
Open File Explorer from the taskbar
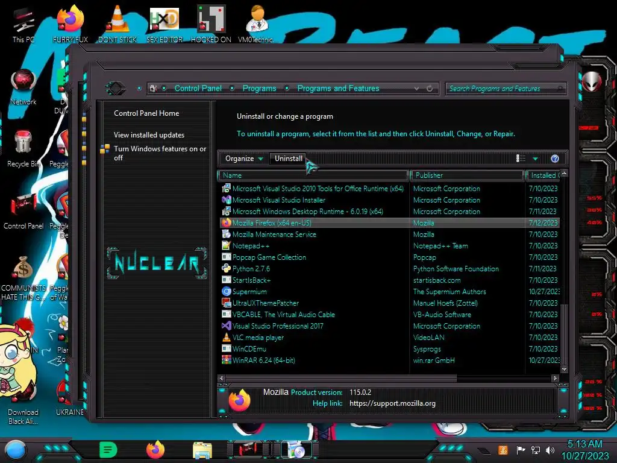[202, 450]
